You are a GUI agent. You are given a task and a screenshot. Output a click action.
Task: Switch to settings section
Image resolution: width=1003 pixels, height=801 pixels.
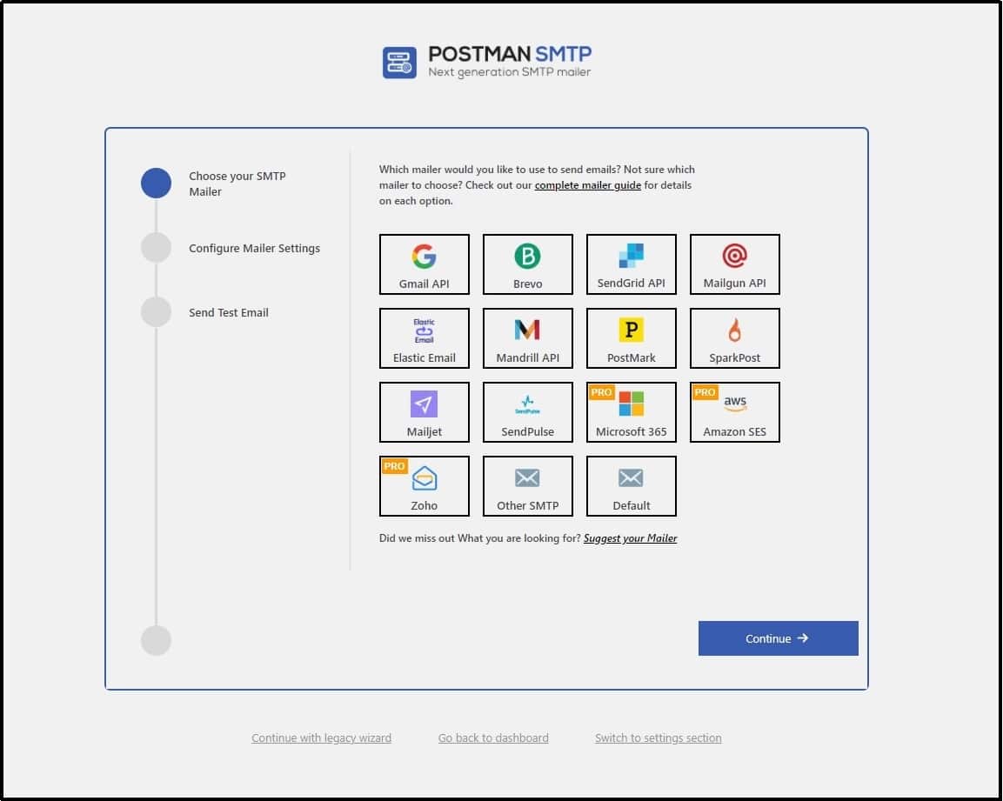click(x=658, y=738)
